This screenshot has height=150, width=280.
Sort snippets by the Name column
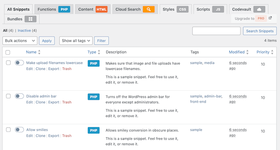click(31, 52)
